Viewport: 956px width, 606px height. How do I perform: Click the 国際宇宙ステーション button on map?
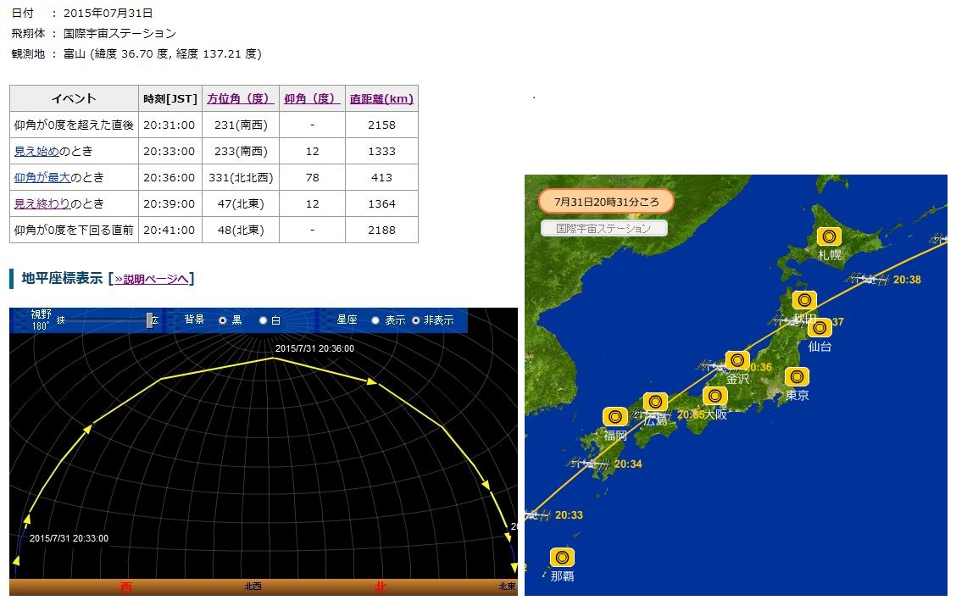coord(603,229)
